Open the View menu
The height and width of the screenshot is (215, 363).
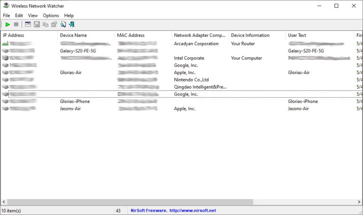33,15
